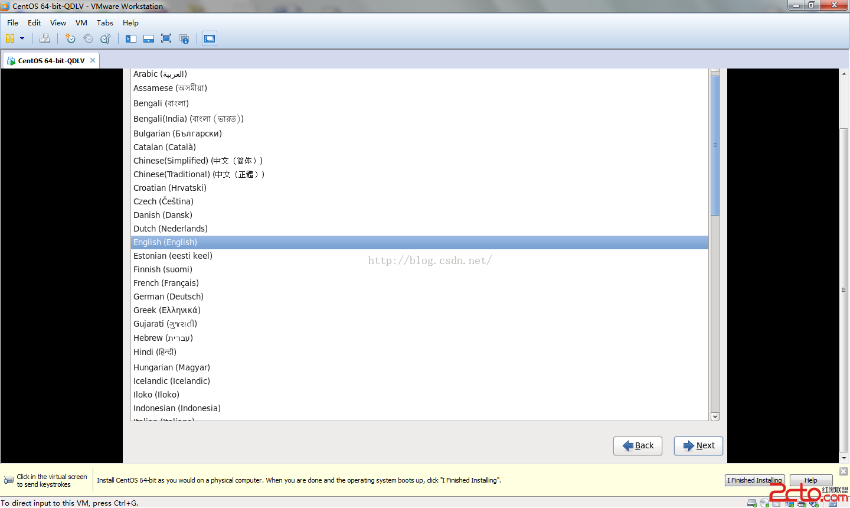
Task: Click the CD/DVD drive status icon
Action: point(764,503)
